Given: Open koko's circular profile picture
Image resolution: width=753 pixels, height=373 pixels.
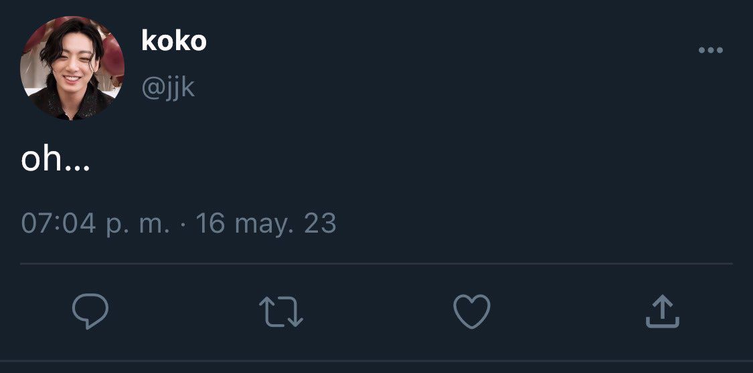Looking at the screenshot, I should coord(72,68).
